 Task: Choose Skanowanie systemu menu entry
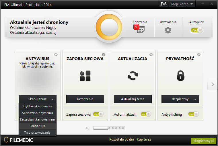tap(37, 113)
